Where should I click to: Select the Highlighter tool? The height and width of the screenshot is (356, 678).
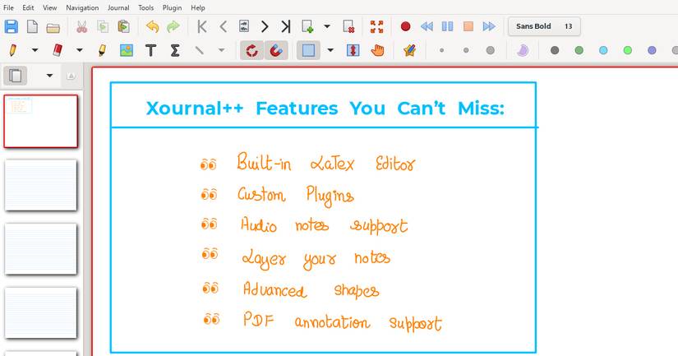[x=102, y=51]
